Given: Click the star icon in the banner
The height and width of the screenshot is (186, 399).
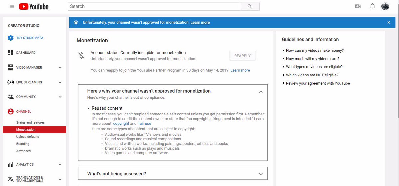Looking at the screenshot, I should (76, 22).
